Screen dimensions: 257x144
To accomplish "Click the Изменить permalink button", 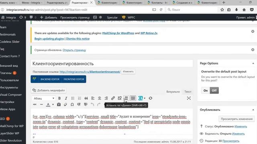I will (x=128, y=72).
